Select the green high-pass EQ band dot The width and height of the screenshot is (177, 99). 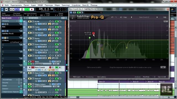click(x=90, y=38)
